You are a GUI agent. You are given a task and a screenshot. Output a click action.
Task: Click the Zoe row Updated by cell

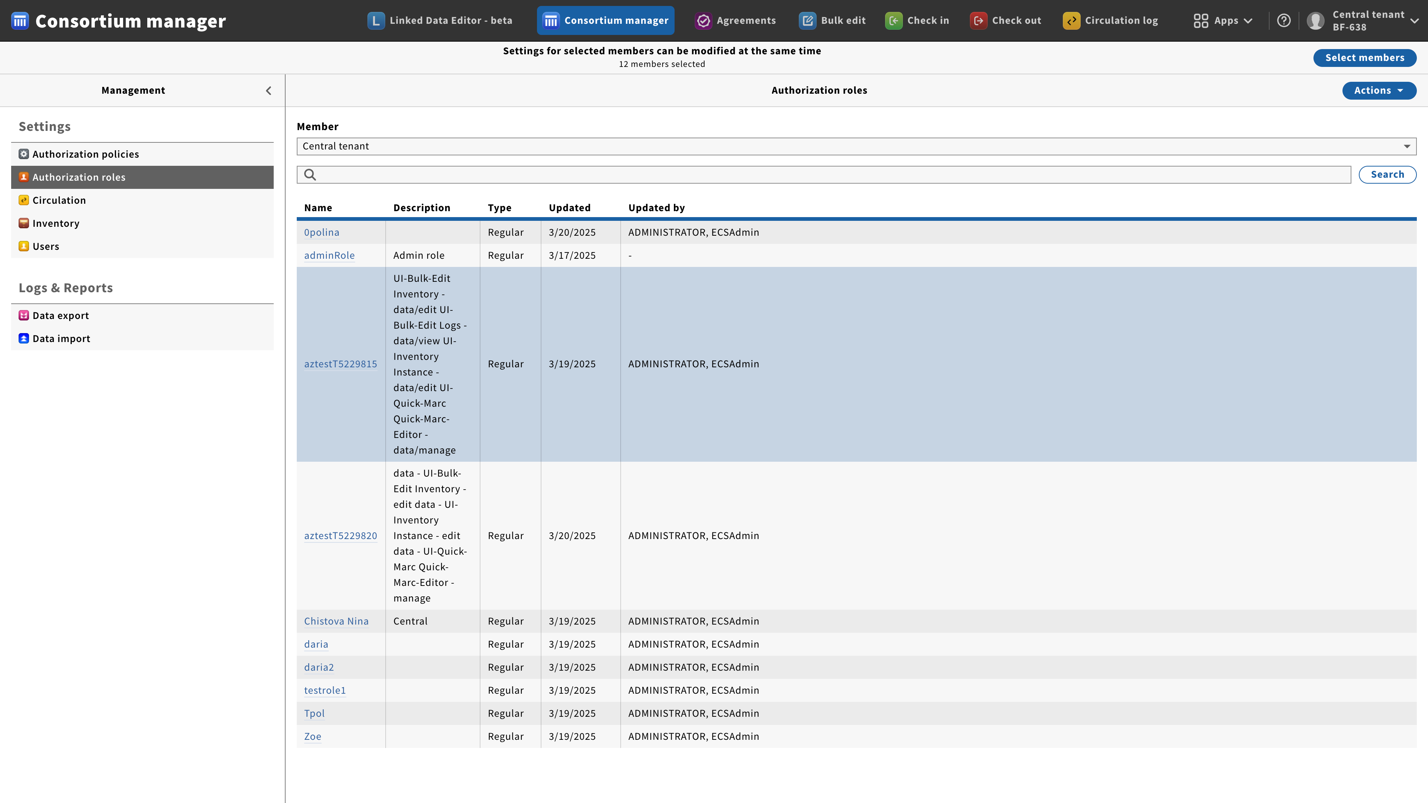[x=694, y=736]
